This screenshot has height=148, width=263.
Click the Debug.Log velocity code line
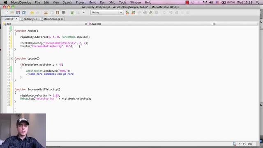(x=56, y=99)
